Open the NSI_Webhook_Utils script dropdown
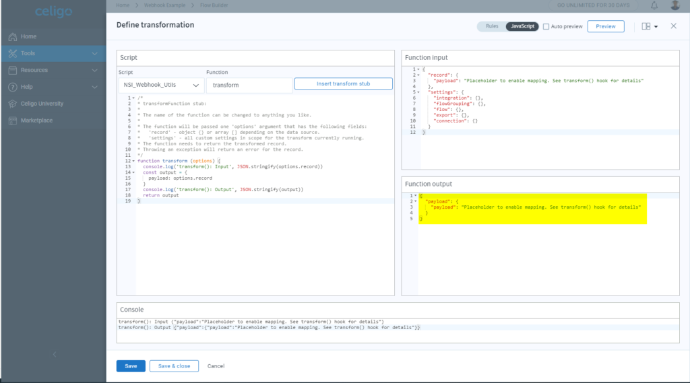The image size is (690, 383). [161, 85]
